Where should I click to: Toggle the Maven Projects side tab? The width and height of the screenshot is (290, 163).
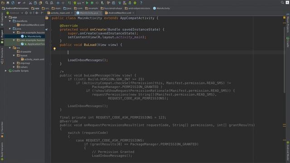288,24
